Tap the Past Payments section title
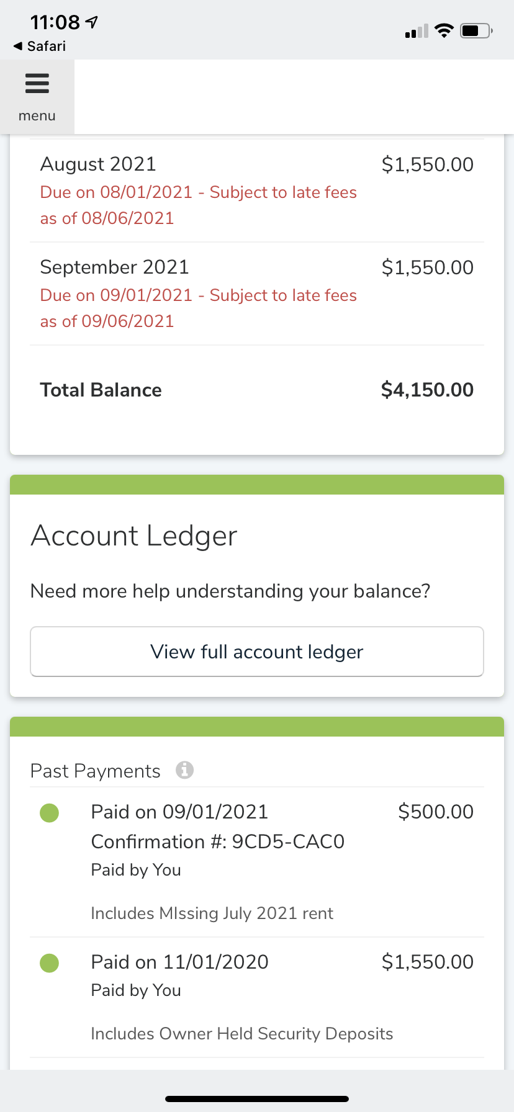This screenshot has width=514, height=1112. 96,771
